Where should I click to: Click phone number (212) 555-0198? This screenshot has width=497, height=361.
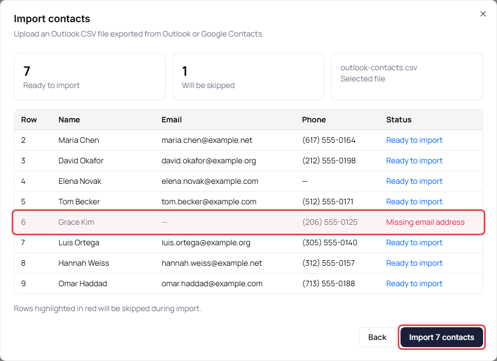tap(329, 161)
